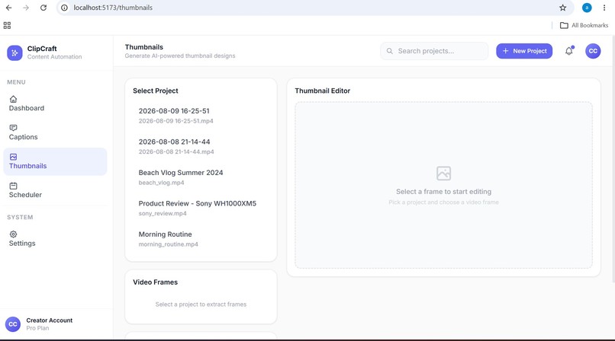Viewport: 615px width, 341px height.
Task: Click the site info icon in address bar
Action: point(64,8)
